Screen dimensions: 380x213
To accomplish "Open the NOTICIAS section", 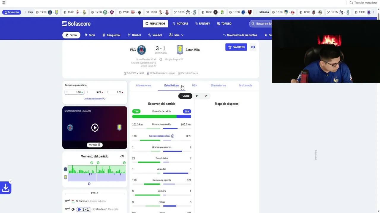I will [180, 24].
